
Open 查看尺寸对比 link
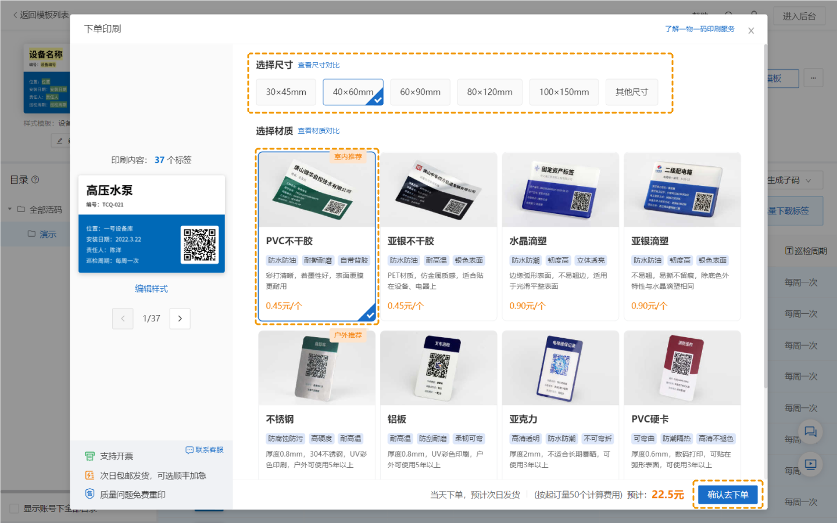tap(319, 65)
